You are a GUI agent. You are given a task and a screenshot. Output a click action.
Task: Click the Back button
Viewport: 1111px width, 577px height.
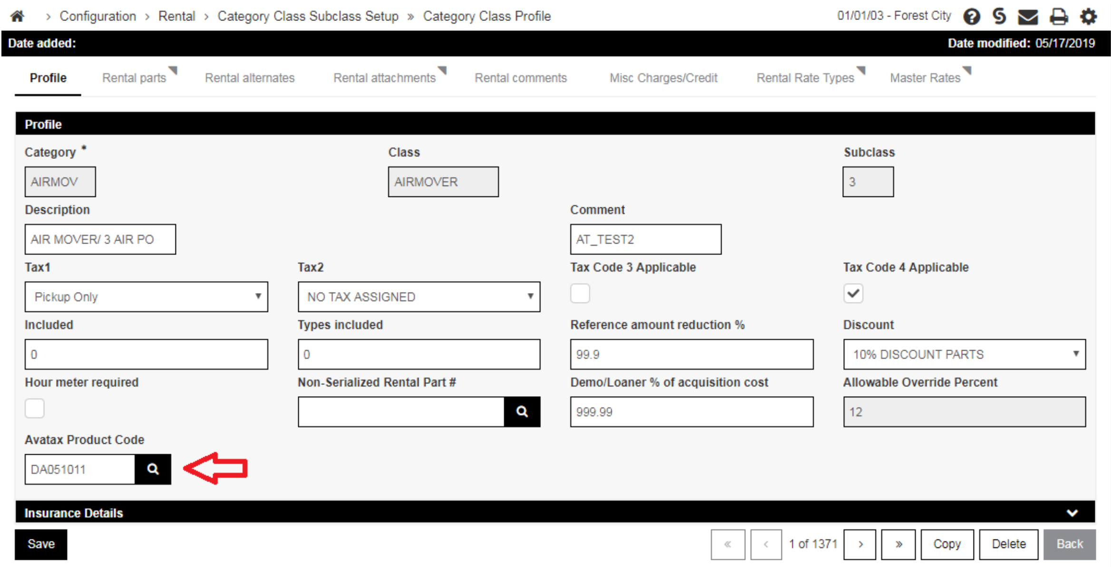coord(1070,545)
